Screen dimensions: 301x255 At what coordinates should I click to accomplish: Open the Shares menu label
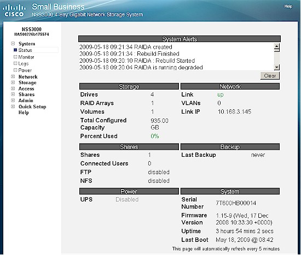point(26,94)
